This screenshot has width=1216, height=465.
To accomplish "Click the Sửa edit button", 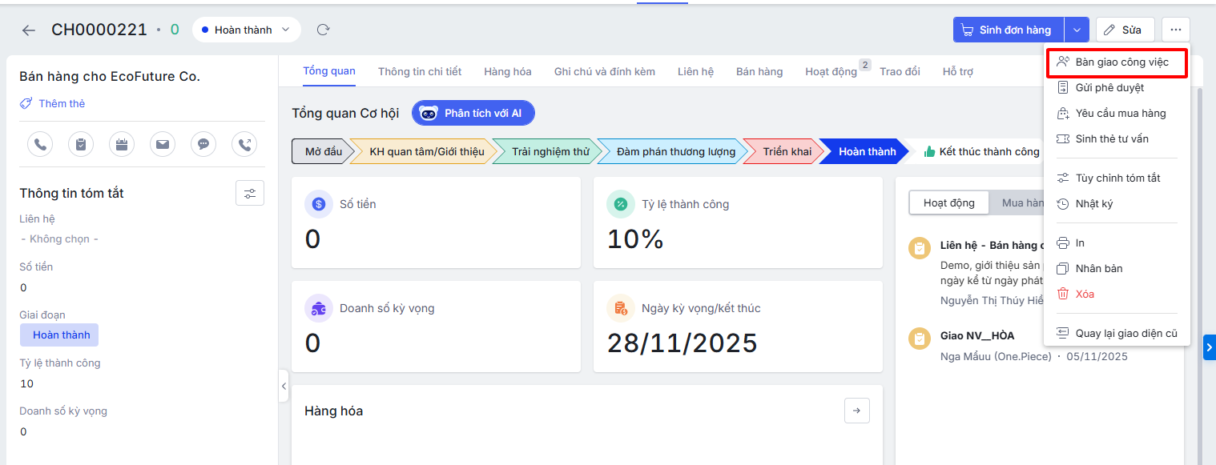I will pyautogui.click(x=1124, y=30).
